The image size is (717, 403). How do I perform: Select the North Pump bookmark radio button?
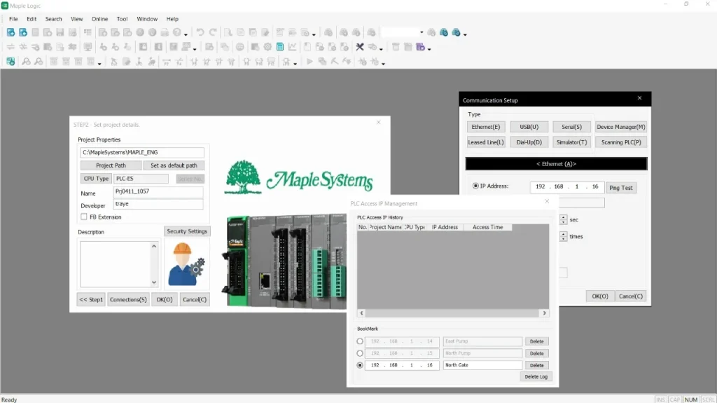coord(360,353)
